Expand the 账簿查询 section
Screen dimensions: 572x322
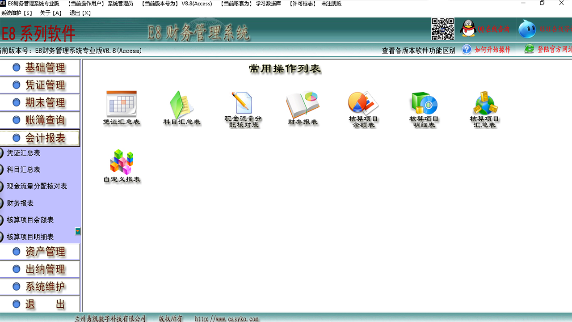click(x=40, y=120)
